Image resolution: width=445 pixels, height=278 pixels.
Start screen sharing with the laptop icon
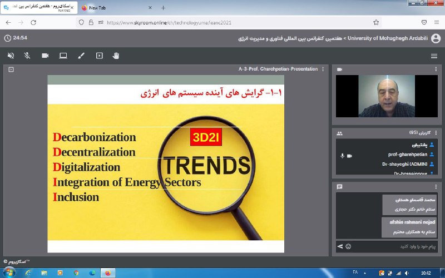63,56
